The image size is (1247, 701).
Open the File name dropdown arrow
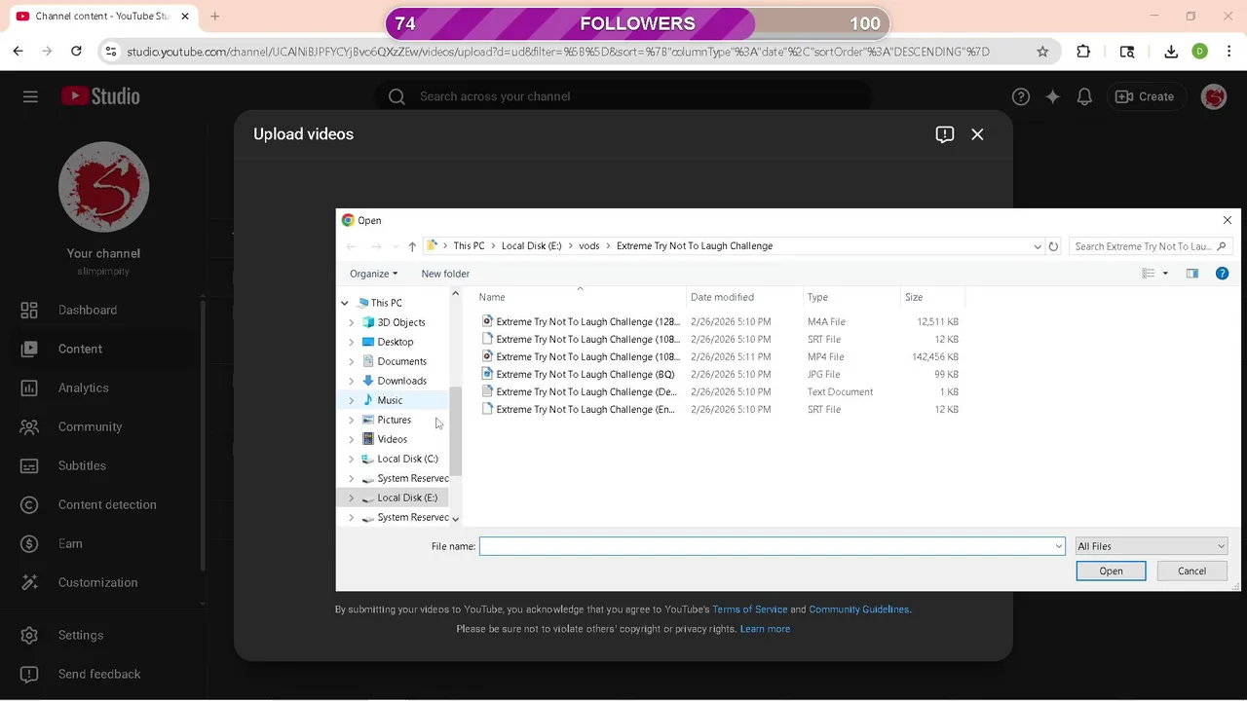tap(1059, 546)
